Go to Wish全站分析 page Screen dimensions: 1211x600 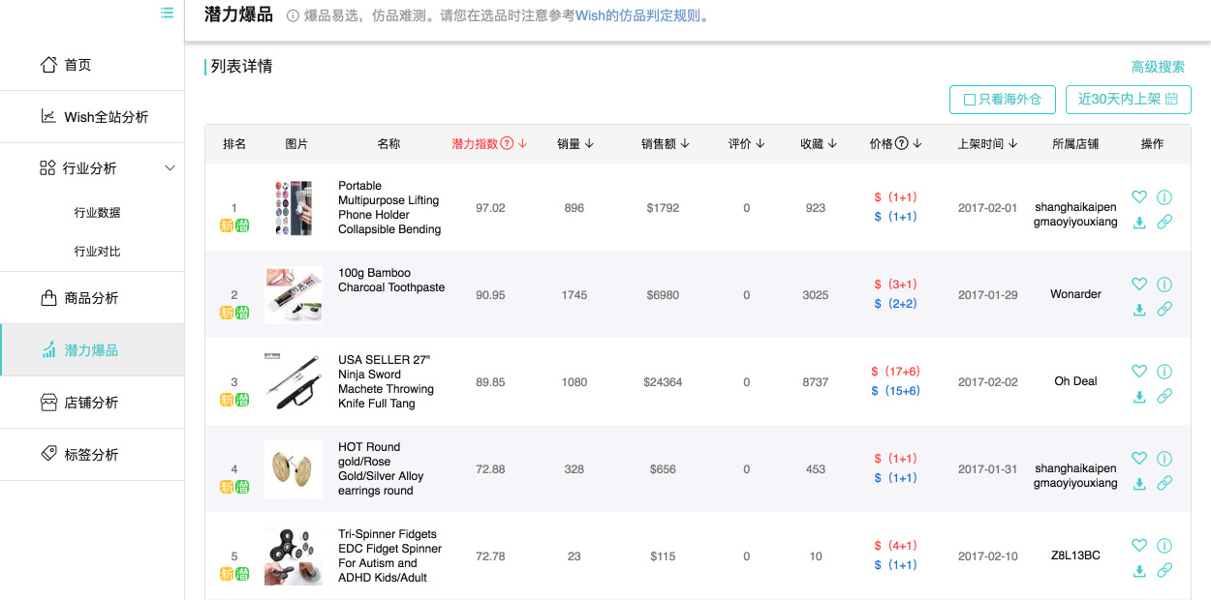pyautogui.click(x=106, y=117)
